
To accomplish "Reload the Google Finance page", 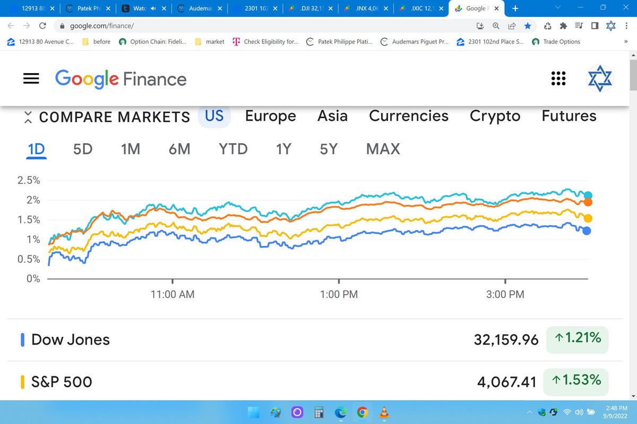I will pos(42,25).
